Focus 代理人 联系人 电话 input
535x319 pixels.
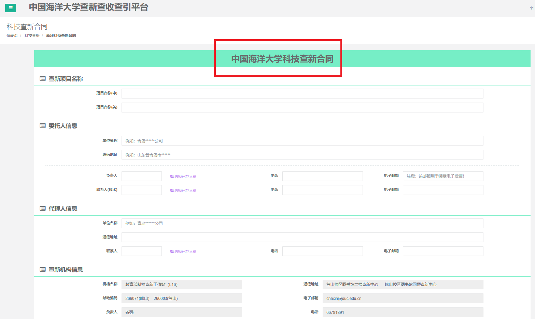pyautogui.click(x=323, y=251)
